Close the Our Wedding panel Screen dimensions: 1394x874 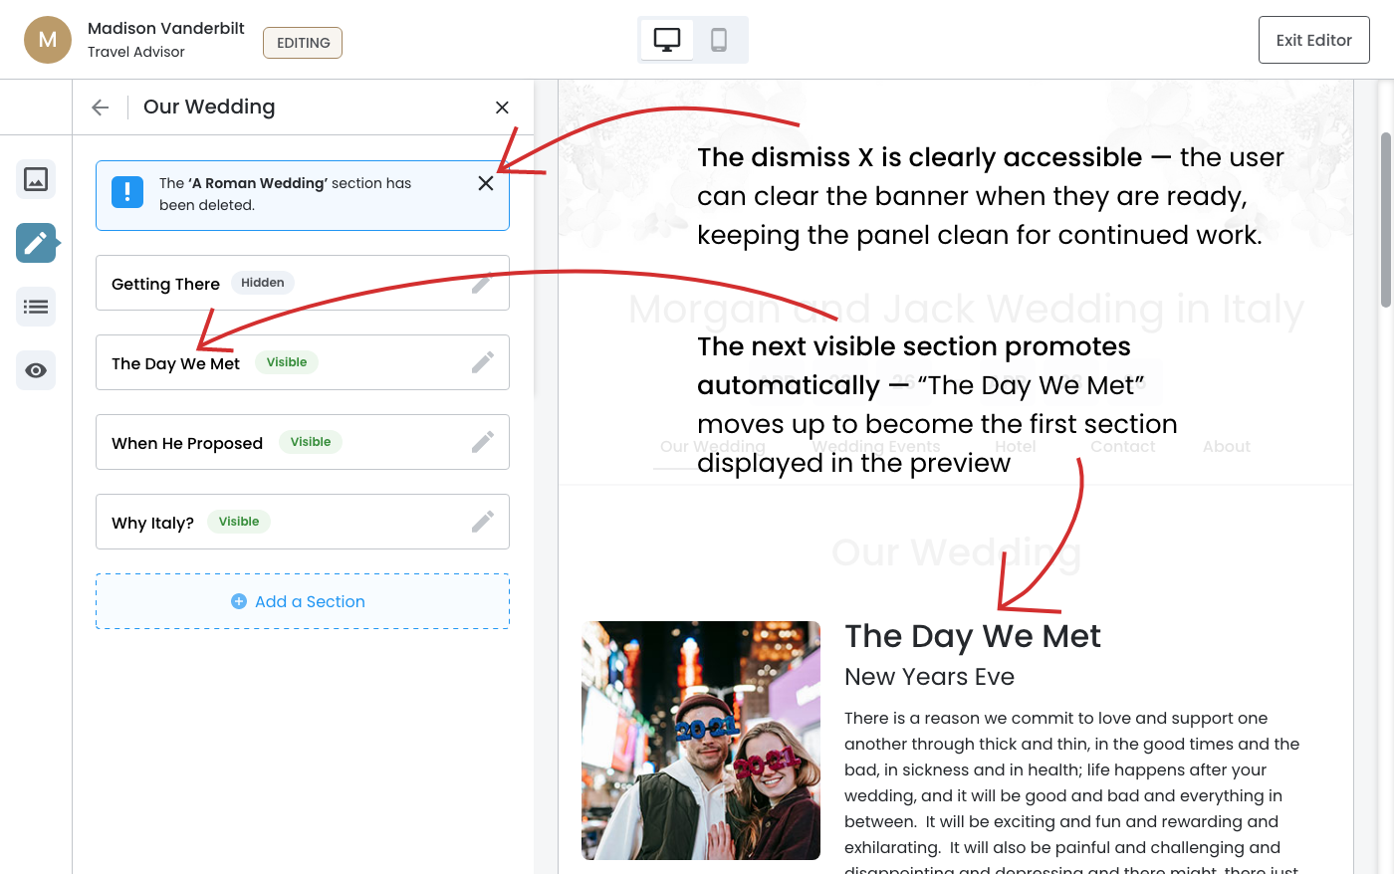pos(502,108)
